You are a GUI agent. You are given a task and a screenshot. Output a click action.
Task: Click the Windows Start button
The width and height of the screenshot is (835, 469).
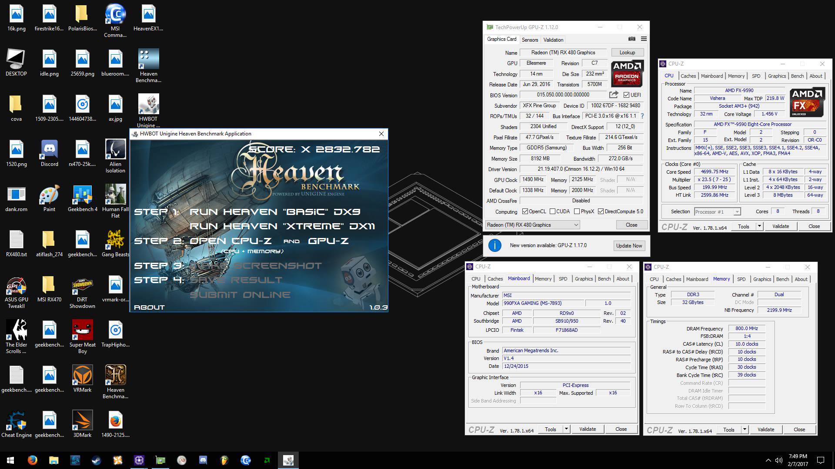[x=10, y=460]
